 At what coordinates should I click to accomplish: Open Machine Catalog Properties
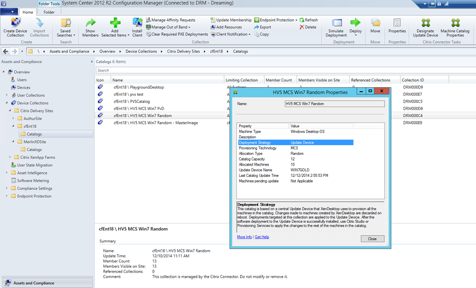point(455,23)
